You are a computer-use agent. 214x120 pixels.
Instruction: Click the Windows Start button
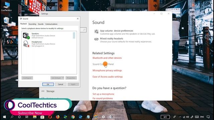4,117
